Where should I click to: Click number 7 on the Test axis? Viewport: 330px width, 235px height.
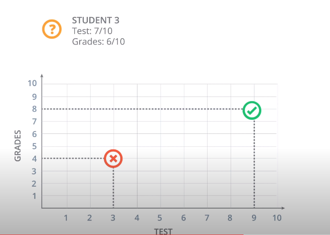(x=207, y=218)
